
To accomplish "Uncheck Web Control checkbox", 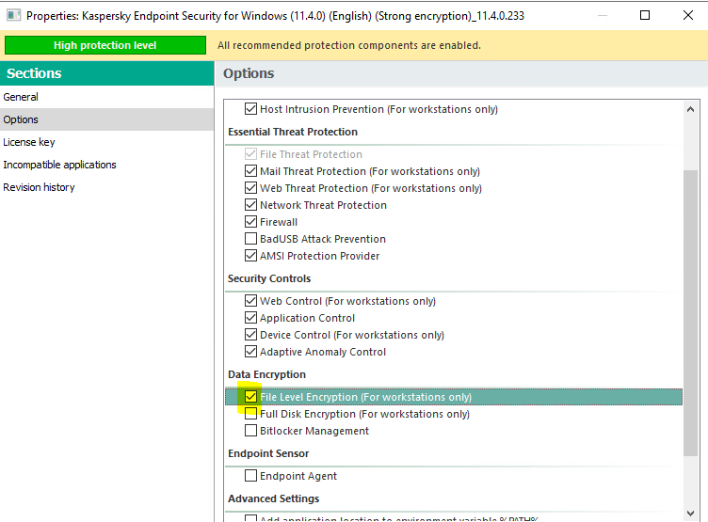I will (250, 300).
